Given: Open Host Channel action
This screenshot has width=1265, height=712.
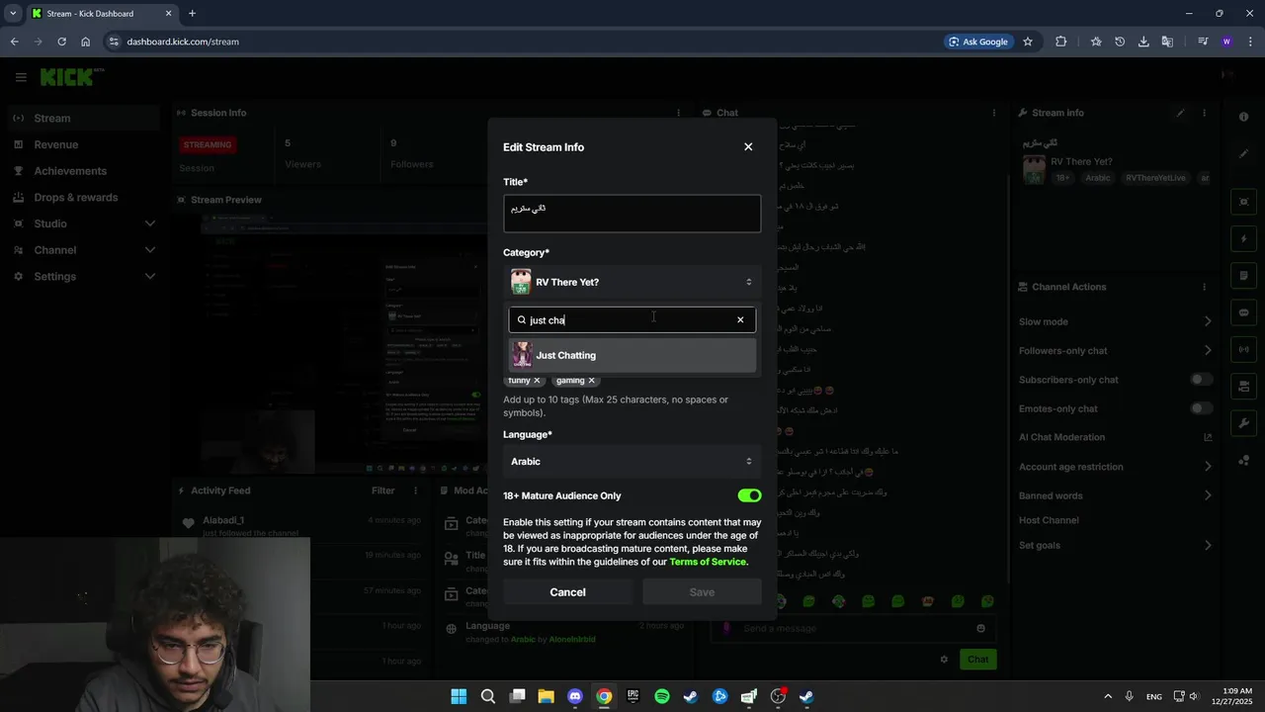Looking at the screenshot, I should click(1049, 520).
